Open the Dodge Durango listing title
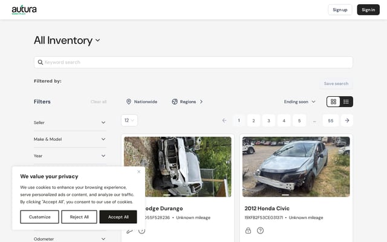Image resolution: width=387 pixels, height=242 pixels. (x=164, y=208)
